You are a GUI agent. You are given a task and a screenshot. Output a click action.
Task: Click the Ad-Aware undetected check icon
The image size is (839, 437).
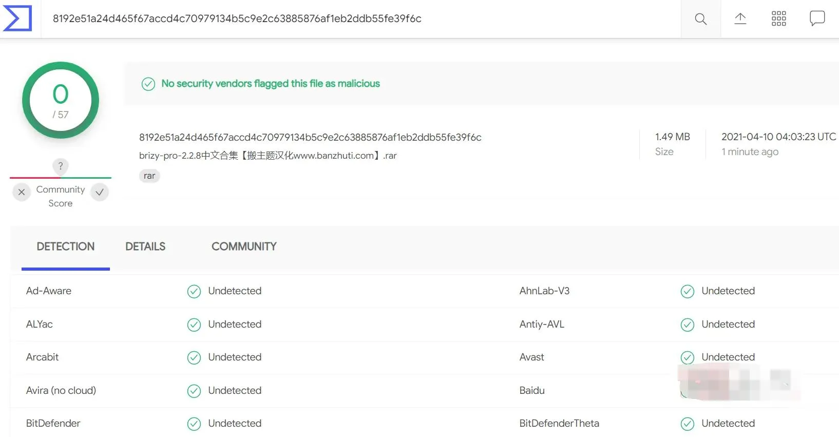coord(194,291)
